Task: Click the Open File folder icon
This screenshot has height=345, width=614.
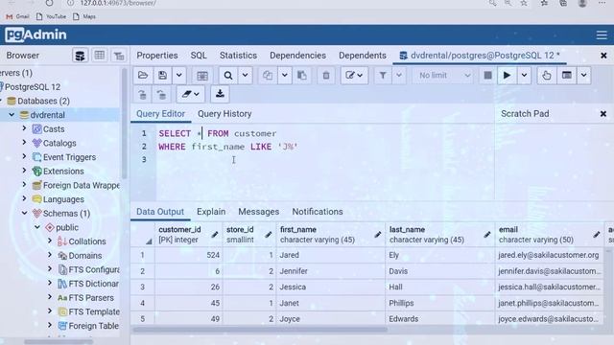Action: (x=143, y=76)
